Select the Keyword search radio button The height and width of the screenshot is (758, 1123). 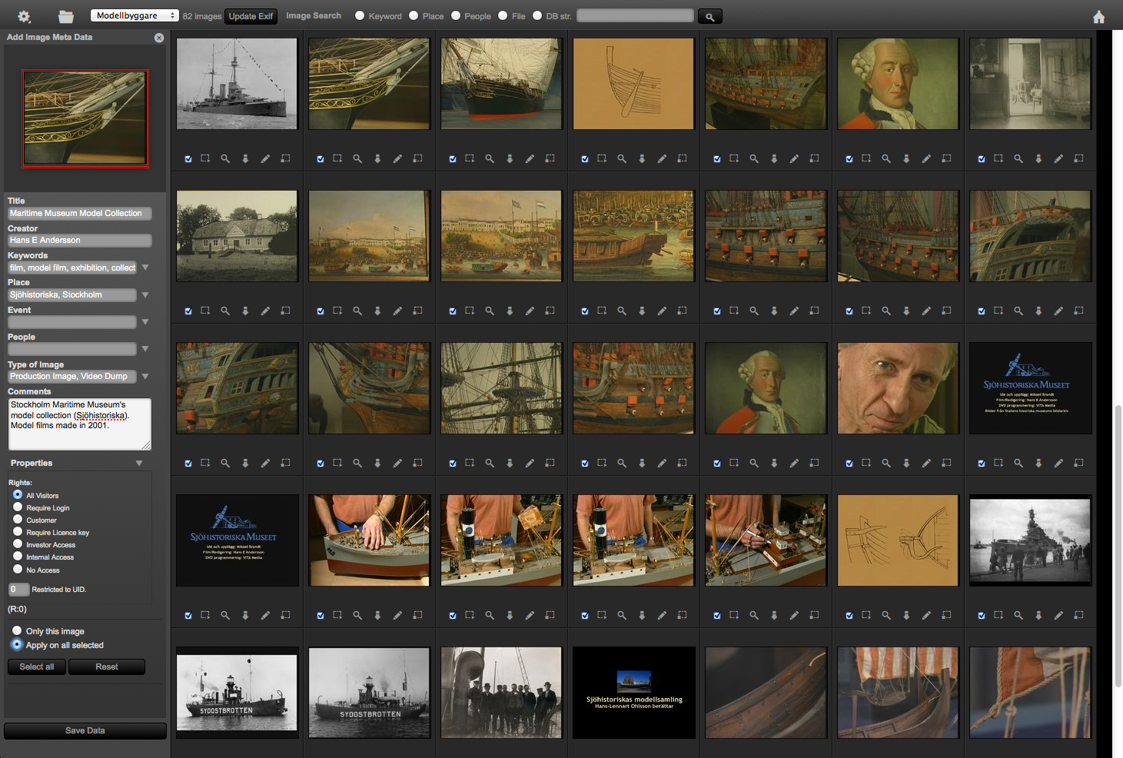[360, 15]
